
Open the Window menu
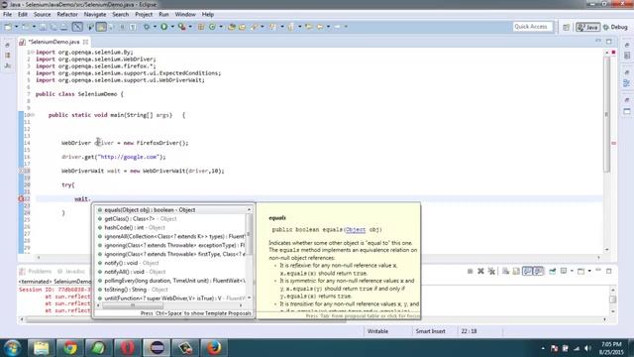(x=185, y=14)
